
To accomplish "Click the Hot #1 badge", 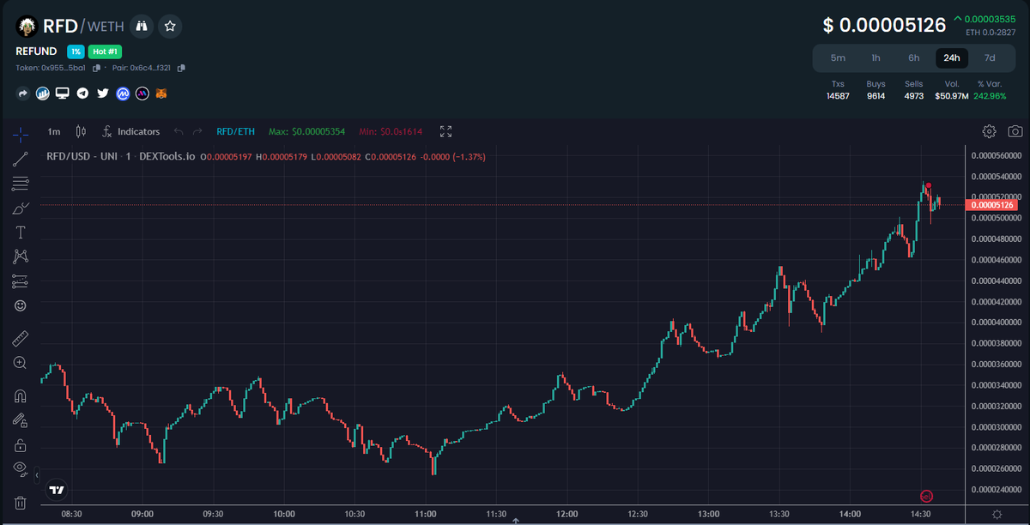I will 105,51.
